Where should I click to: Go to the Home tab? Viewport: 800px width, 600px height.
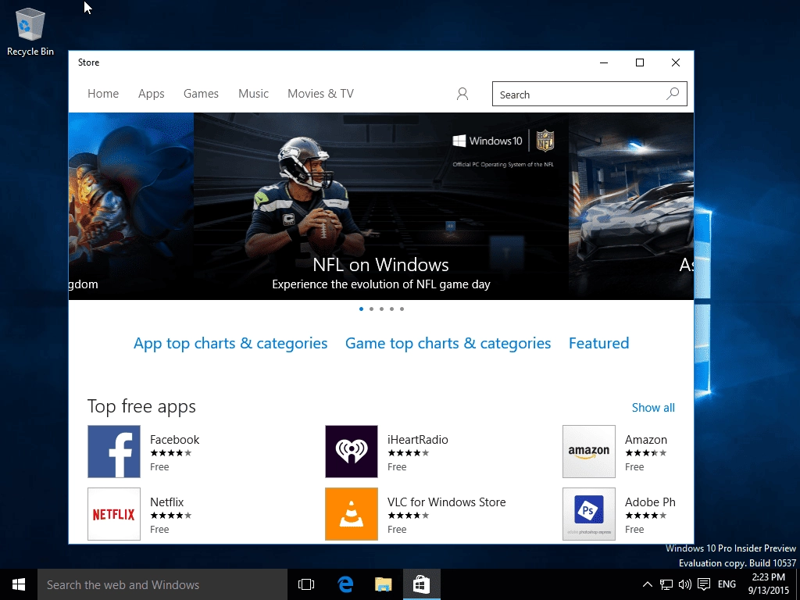click(103, 94)
